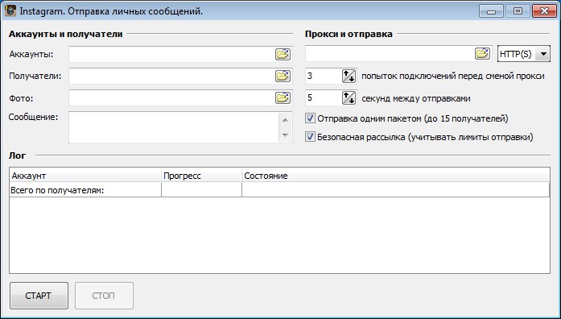The image size is (561, 319).
Task: Click the Состояние column header
Action: click(396, 176)
